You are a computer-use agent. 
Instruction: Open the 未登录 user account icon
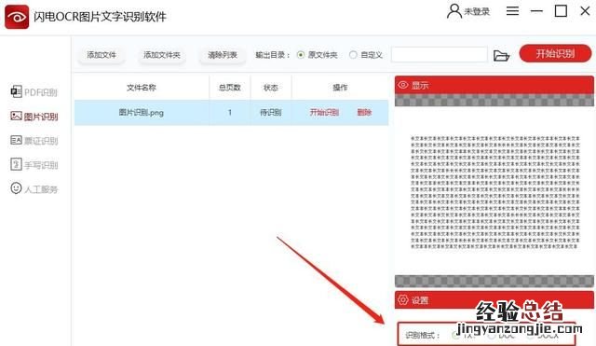pyautogui.click(x=454, y=11)
